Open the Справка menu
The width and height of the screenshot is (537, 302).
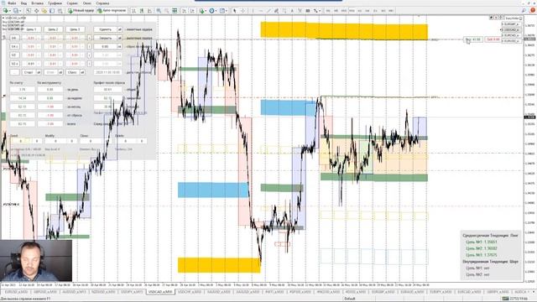pos(102,3)
